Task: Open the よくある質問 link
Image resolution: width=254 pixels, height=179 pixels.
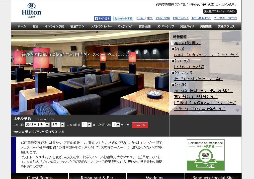Action: (x=163, y=18)
